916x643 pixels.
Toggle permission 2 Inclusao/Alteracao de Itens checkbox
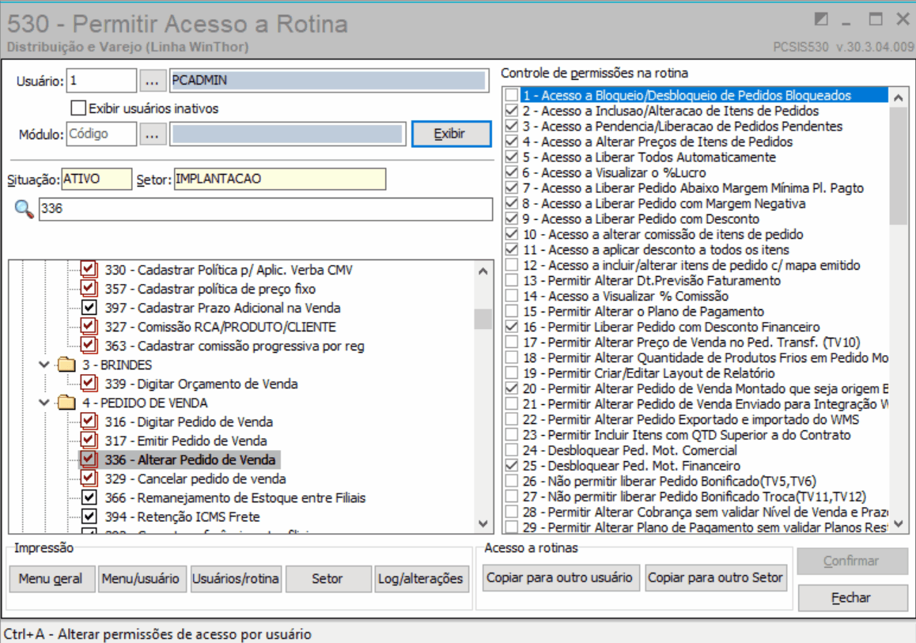[x=512, y=111]
